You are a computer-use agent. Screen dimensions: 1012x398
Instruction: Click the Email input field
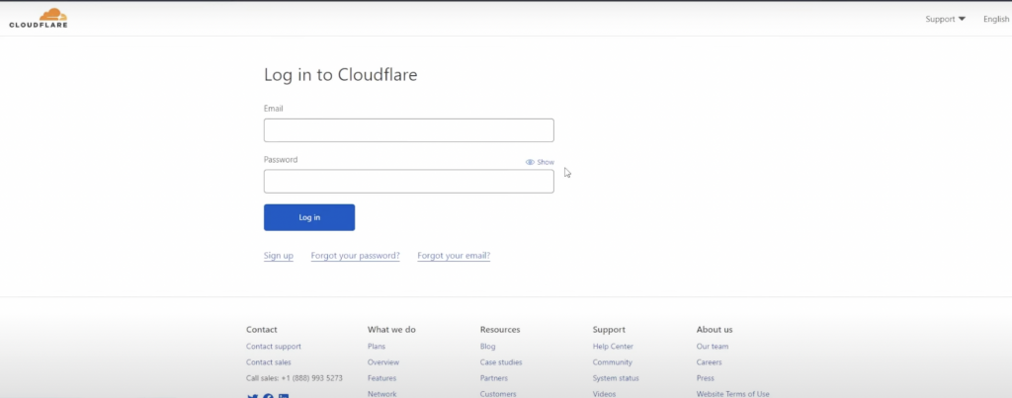coord(408,130)
